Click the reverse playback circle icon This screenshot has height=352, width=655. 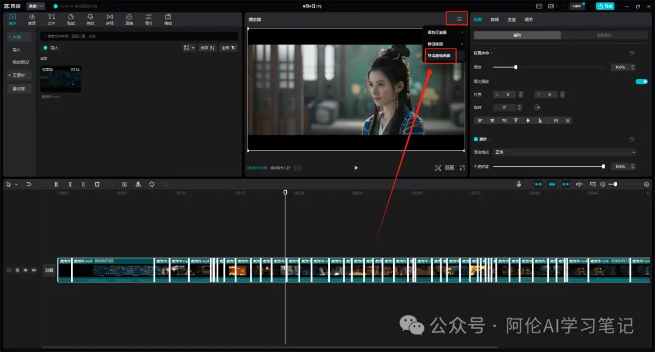[x=124, y=184]
